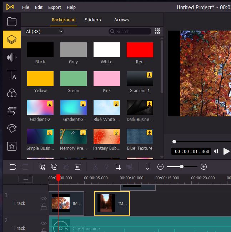
Task: Select the Red background swatch
Action: coord(140,50)
